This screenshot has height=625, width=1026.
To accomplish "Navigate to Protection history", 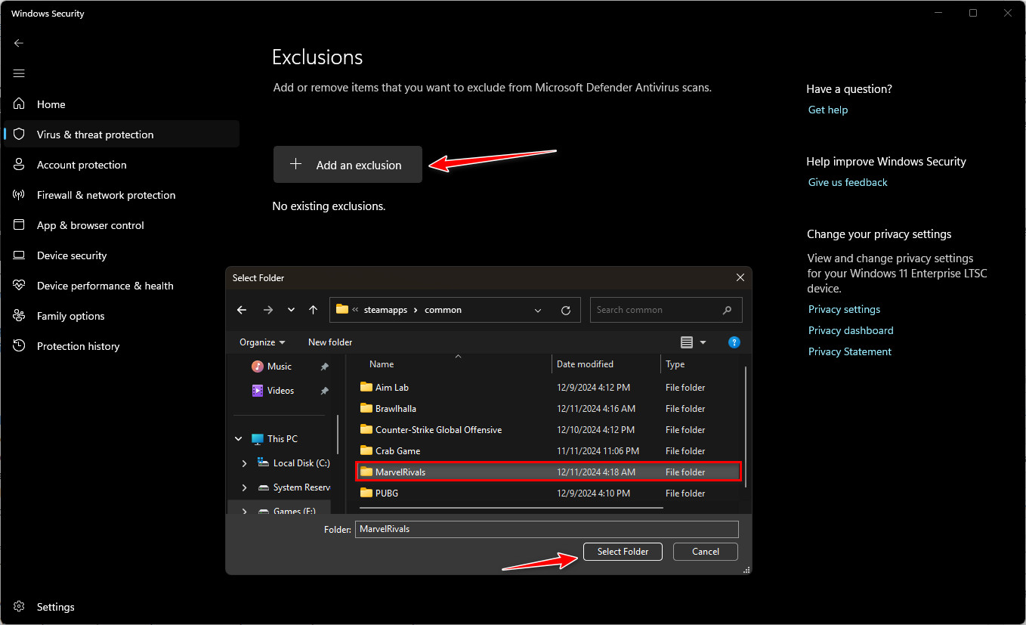I will [x=78, y=346].
